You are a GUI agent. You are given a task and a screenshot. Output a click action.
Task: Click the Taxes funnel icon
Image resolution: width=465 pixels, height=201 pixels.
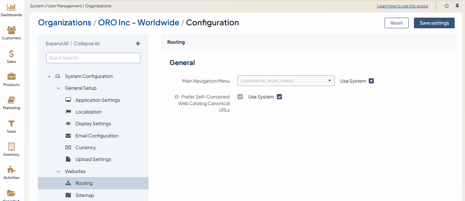coord(11,123)
